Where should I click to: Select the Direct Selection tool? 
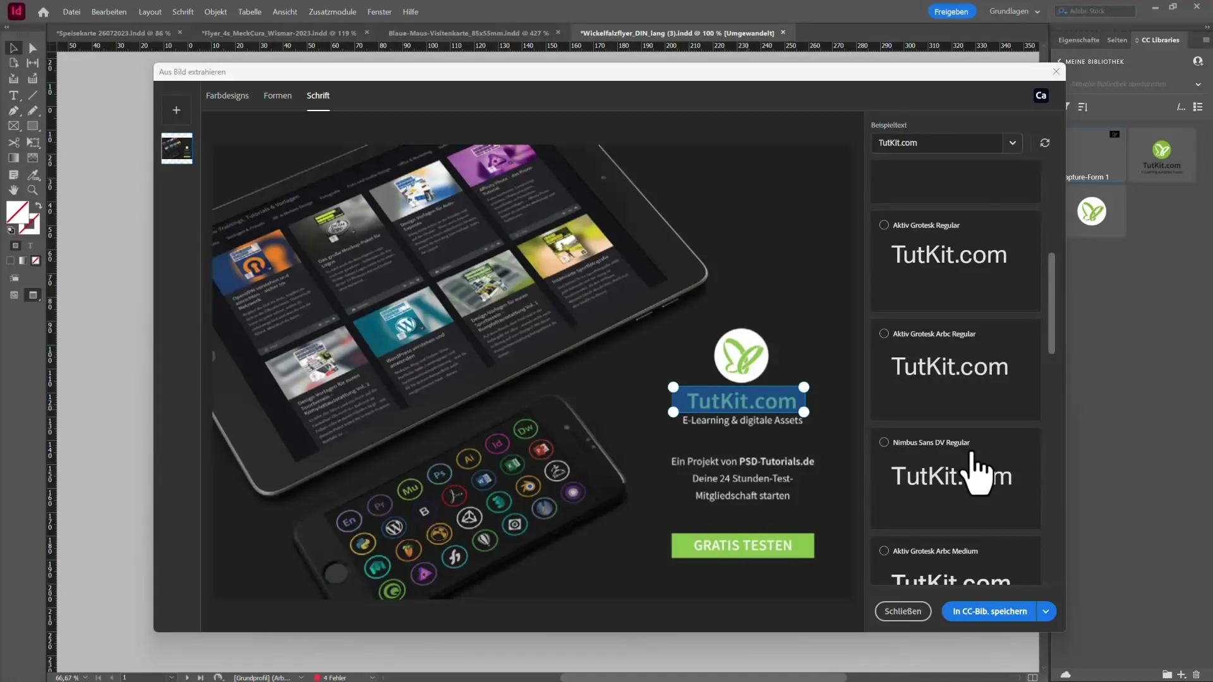pos(33,48)
